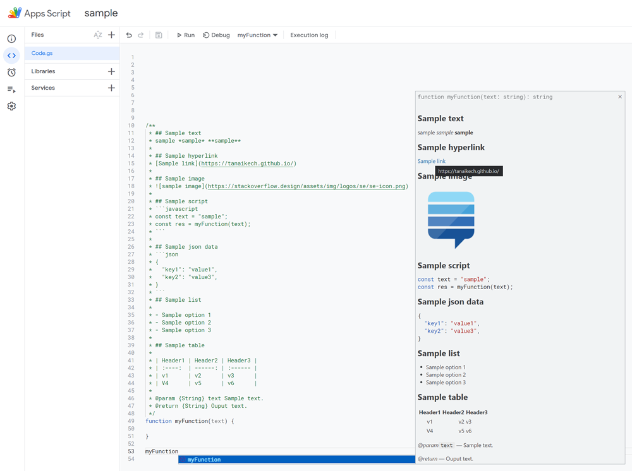Click the '## Sample json data' comment line

183,247
